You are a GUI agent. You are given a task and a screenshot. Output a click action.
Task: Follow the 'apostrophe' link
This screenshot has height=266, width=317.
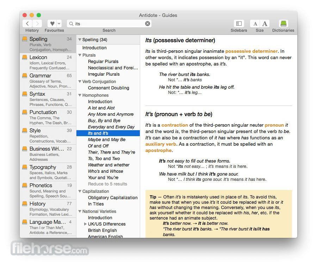158,151
